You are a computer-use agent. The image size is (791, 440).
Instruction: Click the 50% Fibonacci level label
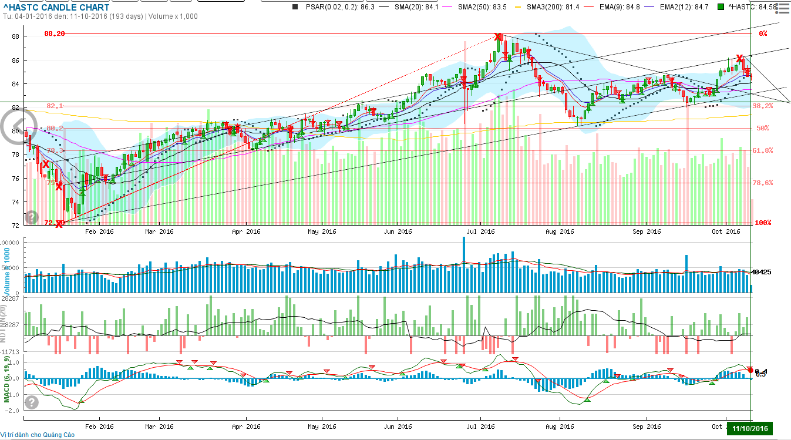(x=762, y=128)
